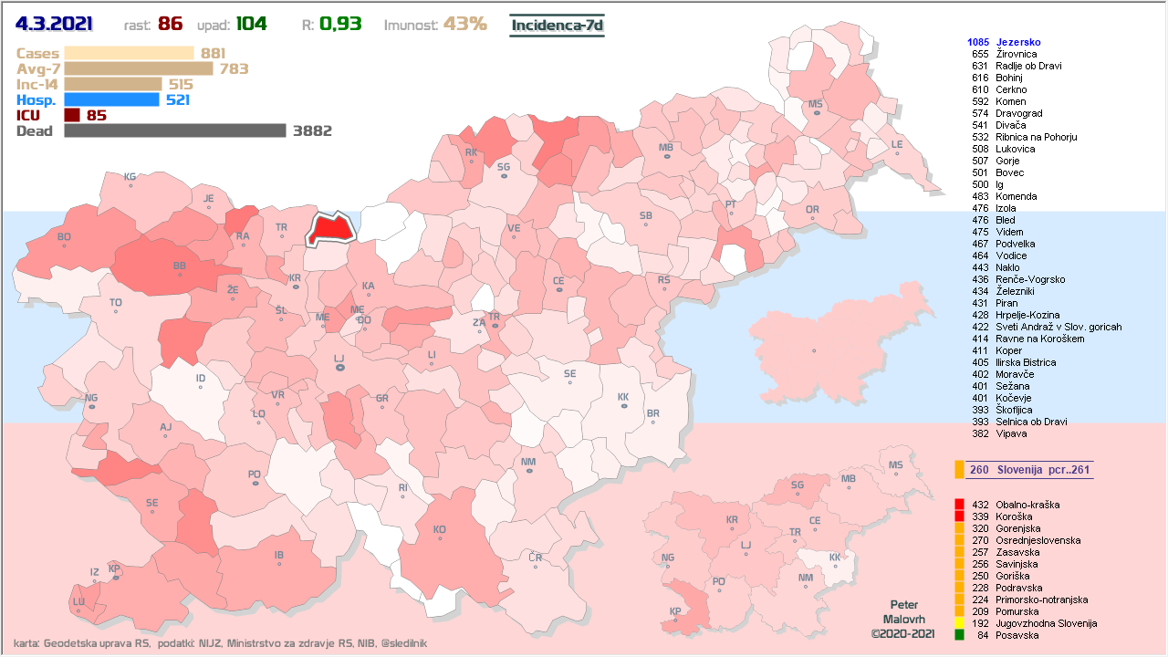Image resolution: width=1168 pixels, height=657 pixels.
Task: Select Žirovnica in the municipality list
Action: click(x=1016, y=54)
